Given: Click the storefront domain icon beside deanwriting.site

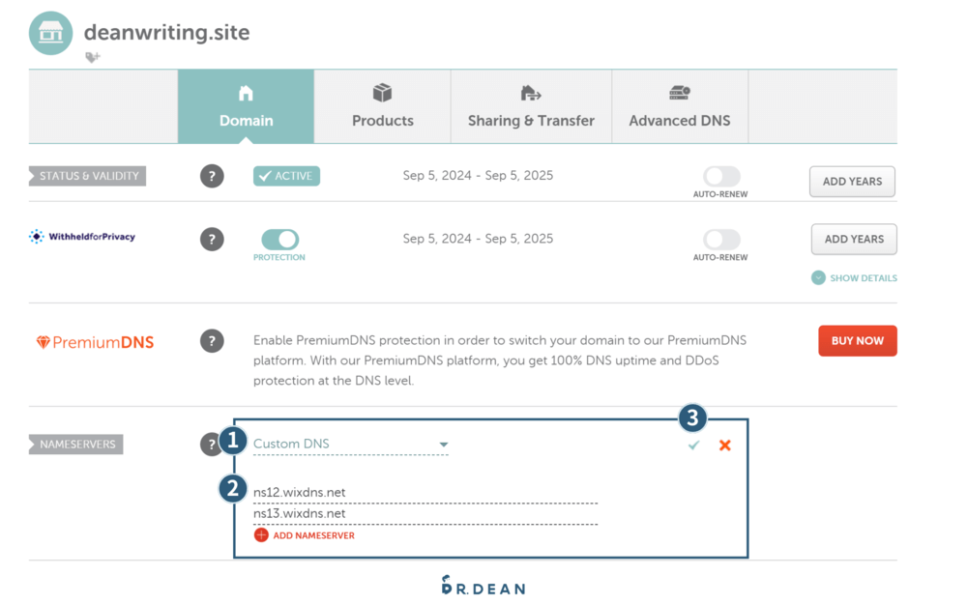Looking at the screenshot, I should click(51, 34).
